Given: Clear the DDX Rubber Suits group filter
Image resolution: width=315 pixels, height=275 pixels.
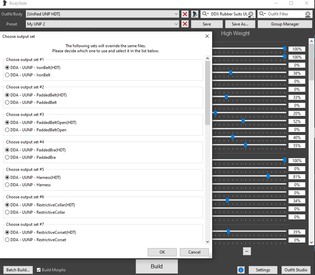Looking at the screenshot, I should [251, 14].
